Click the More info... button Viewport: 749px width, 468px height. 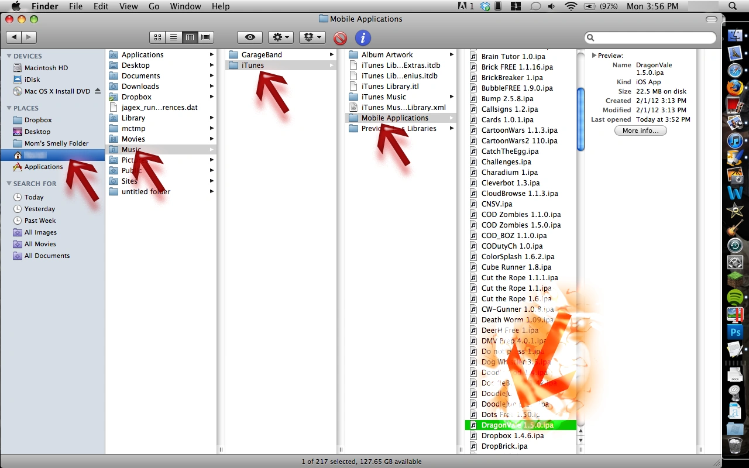pyautogui.click(x=641, y=130)
